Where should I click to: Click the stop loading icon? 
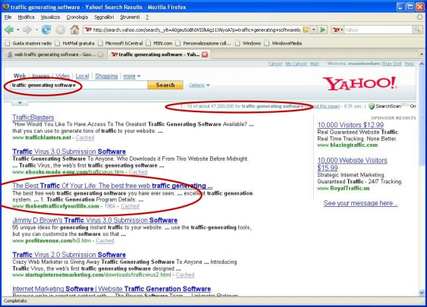(x=60, y=30)
